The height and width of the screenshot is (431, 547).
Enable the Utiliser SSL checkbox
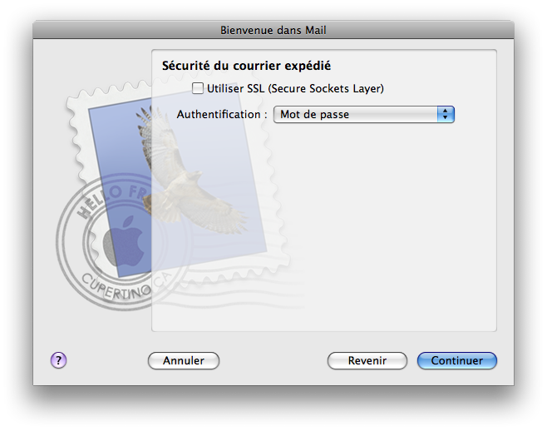pyautogui.click(x=198, y=88)
